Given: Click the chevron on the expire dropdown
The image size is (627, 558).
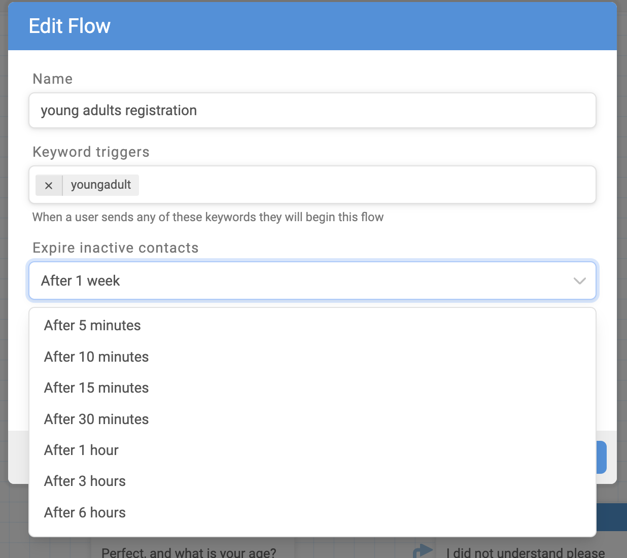Looking at the screenshot, I should (x=579, y=281).
